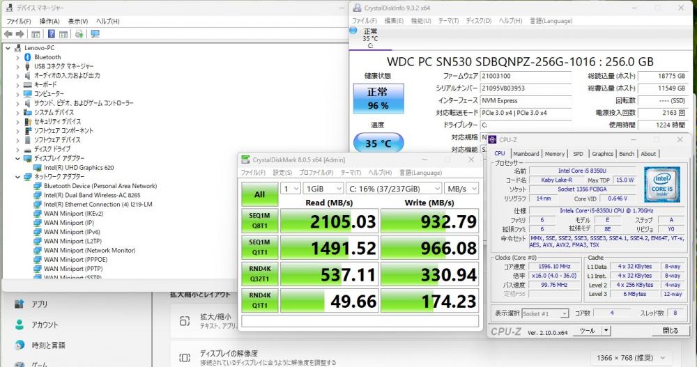Click the ディスプレイの解像度 icon in Settings

click(185, 358)
